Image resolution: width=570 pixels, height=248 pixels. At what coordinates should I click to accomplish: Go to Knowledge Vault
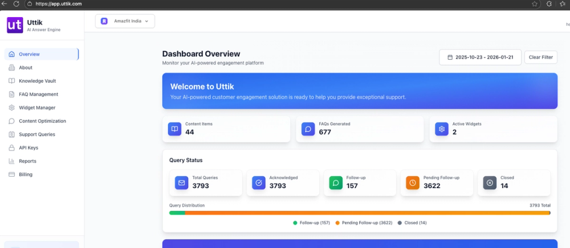click(x=42, y=81)
